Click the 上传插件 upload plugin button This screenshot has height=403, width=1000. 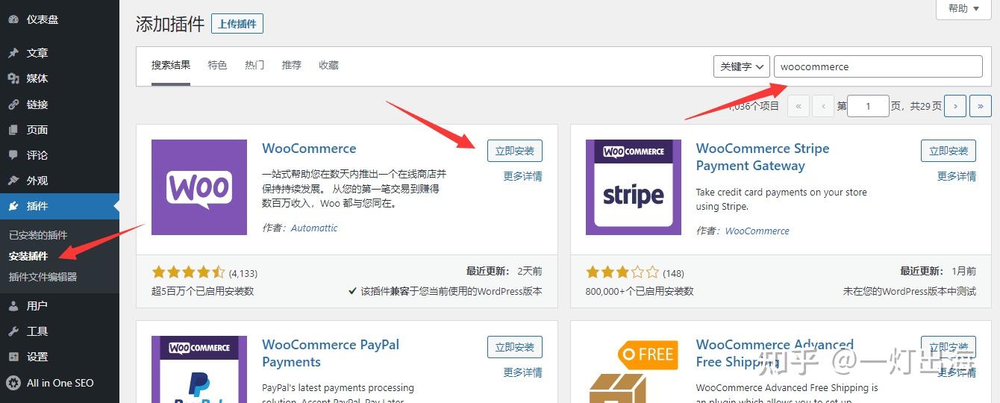(237, 24)
